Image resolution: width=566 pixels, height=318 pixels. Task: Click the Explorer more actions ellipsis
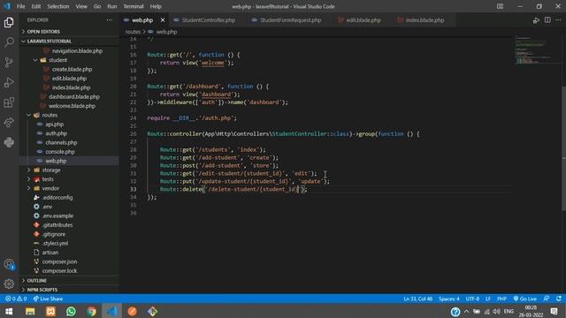(110, 20)
